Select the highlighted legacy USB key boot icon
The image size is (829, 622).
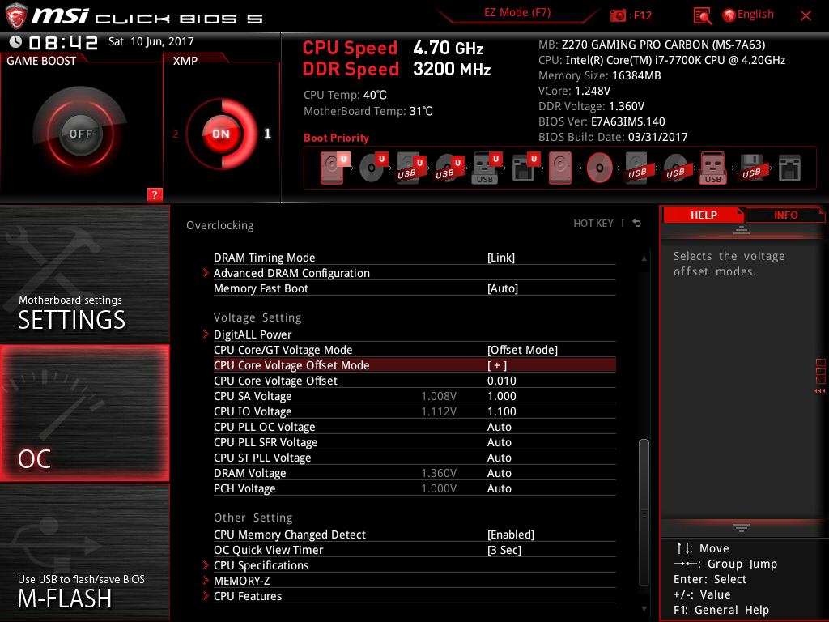click(713, 168)
